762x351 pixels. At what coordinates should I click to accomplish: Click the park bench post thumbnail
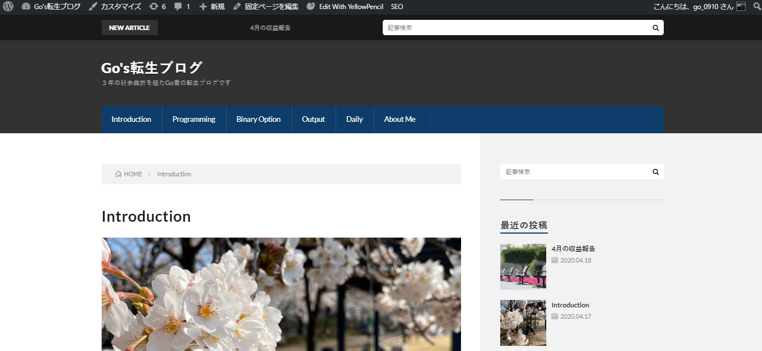pos(523,267)
